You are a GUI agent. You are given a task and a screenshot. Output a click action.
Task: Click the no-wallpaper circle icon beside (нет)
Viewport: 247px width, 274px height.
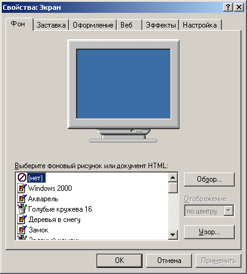[x=21, y=177]
